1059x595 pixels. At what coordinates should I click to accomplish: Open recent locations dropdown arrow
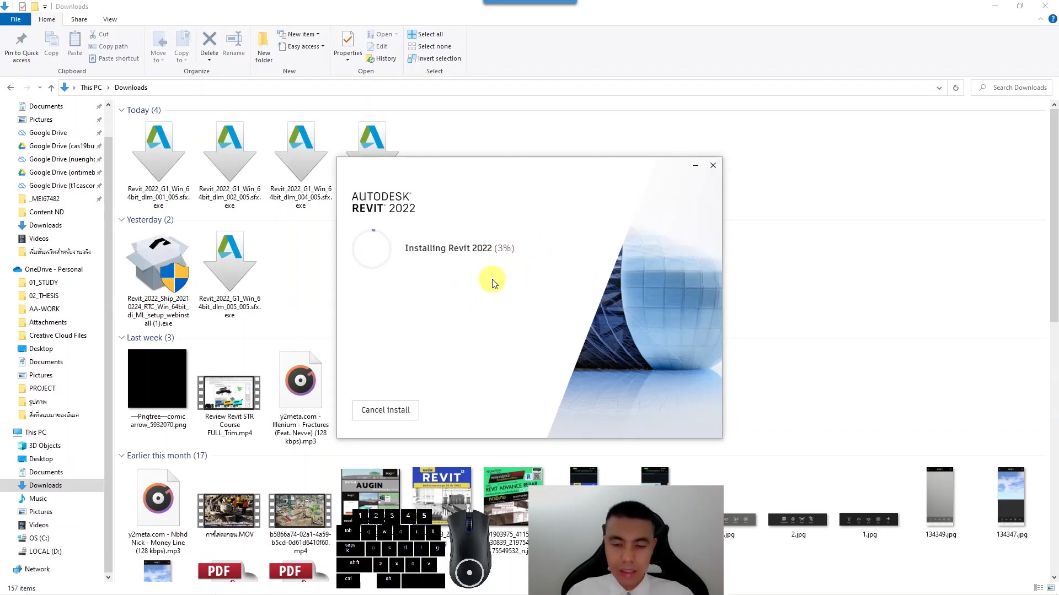point(40,88)
